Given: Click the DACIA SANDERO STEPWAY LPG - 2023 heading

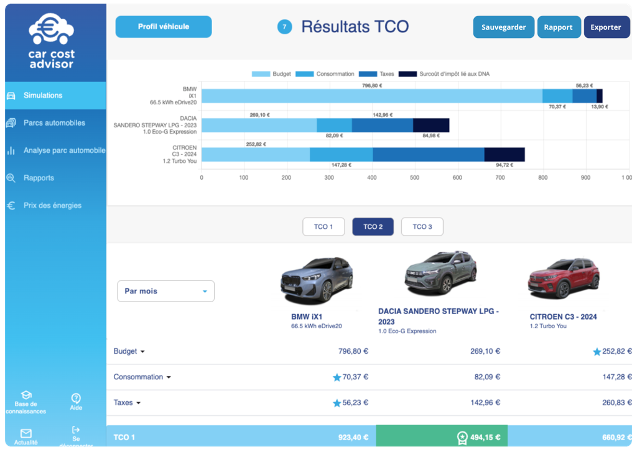Looking at the screenshot, I should click(x=439, y=316).
